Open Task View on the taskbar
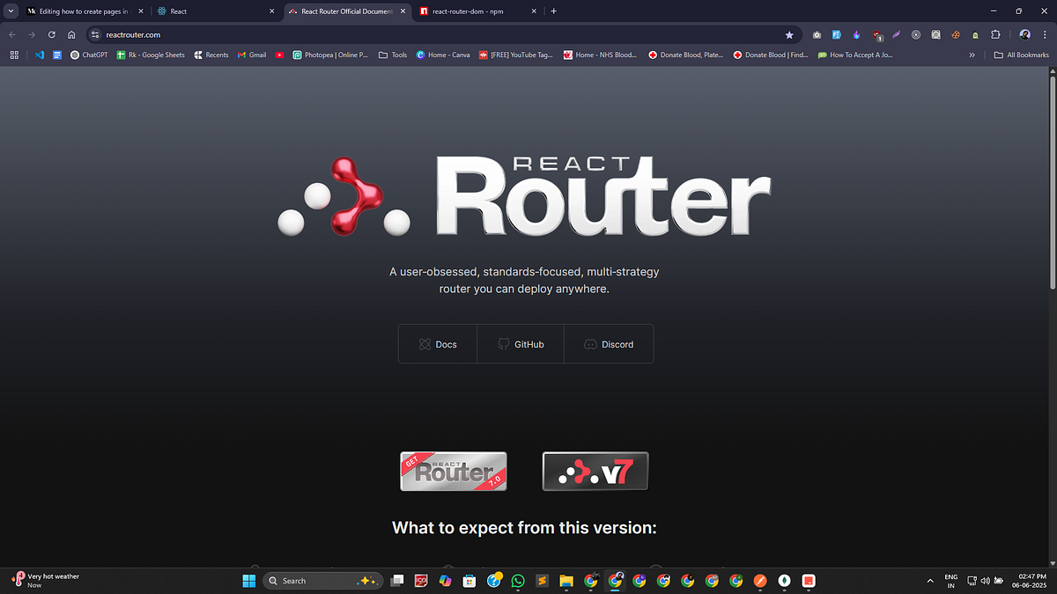The height and width of the screenshot is (594, 1057). pos(398,580)
